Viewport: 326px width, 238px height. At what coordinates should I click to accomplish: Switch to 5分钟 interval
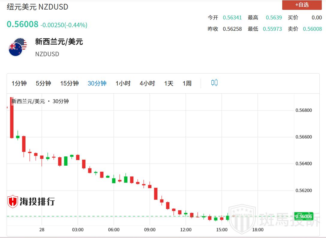[43, 83]
